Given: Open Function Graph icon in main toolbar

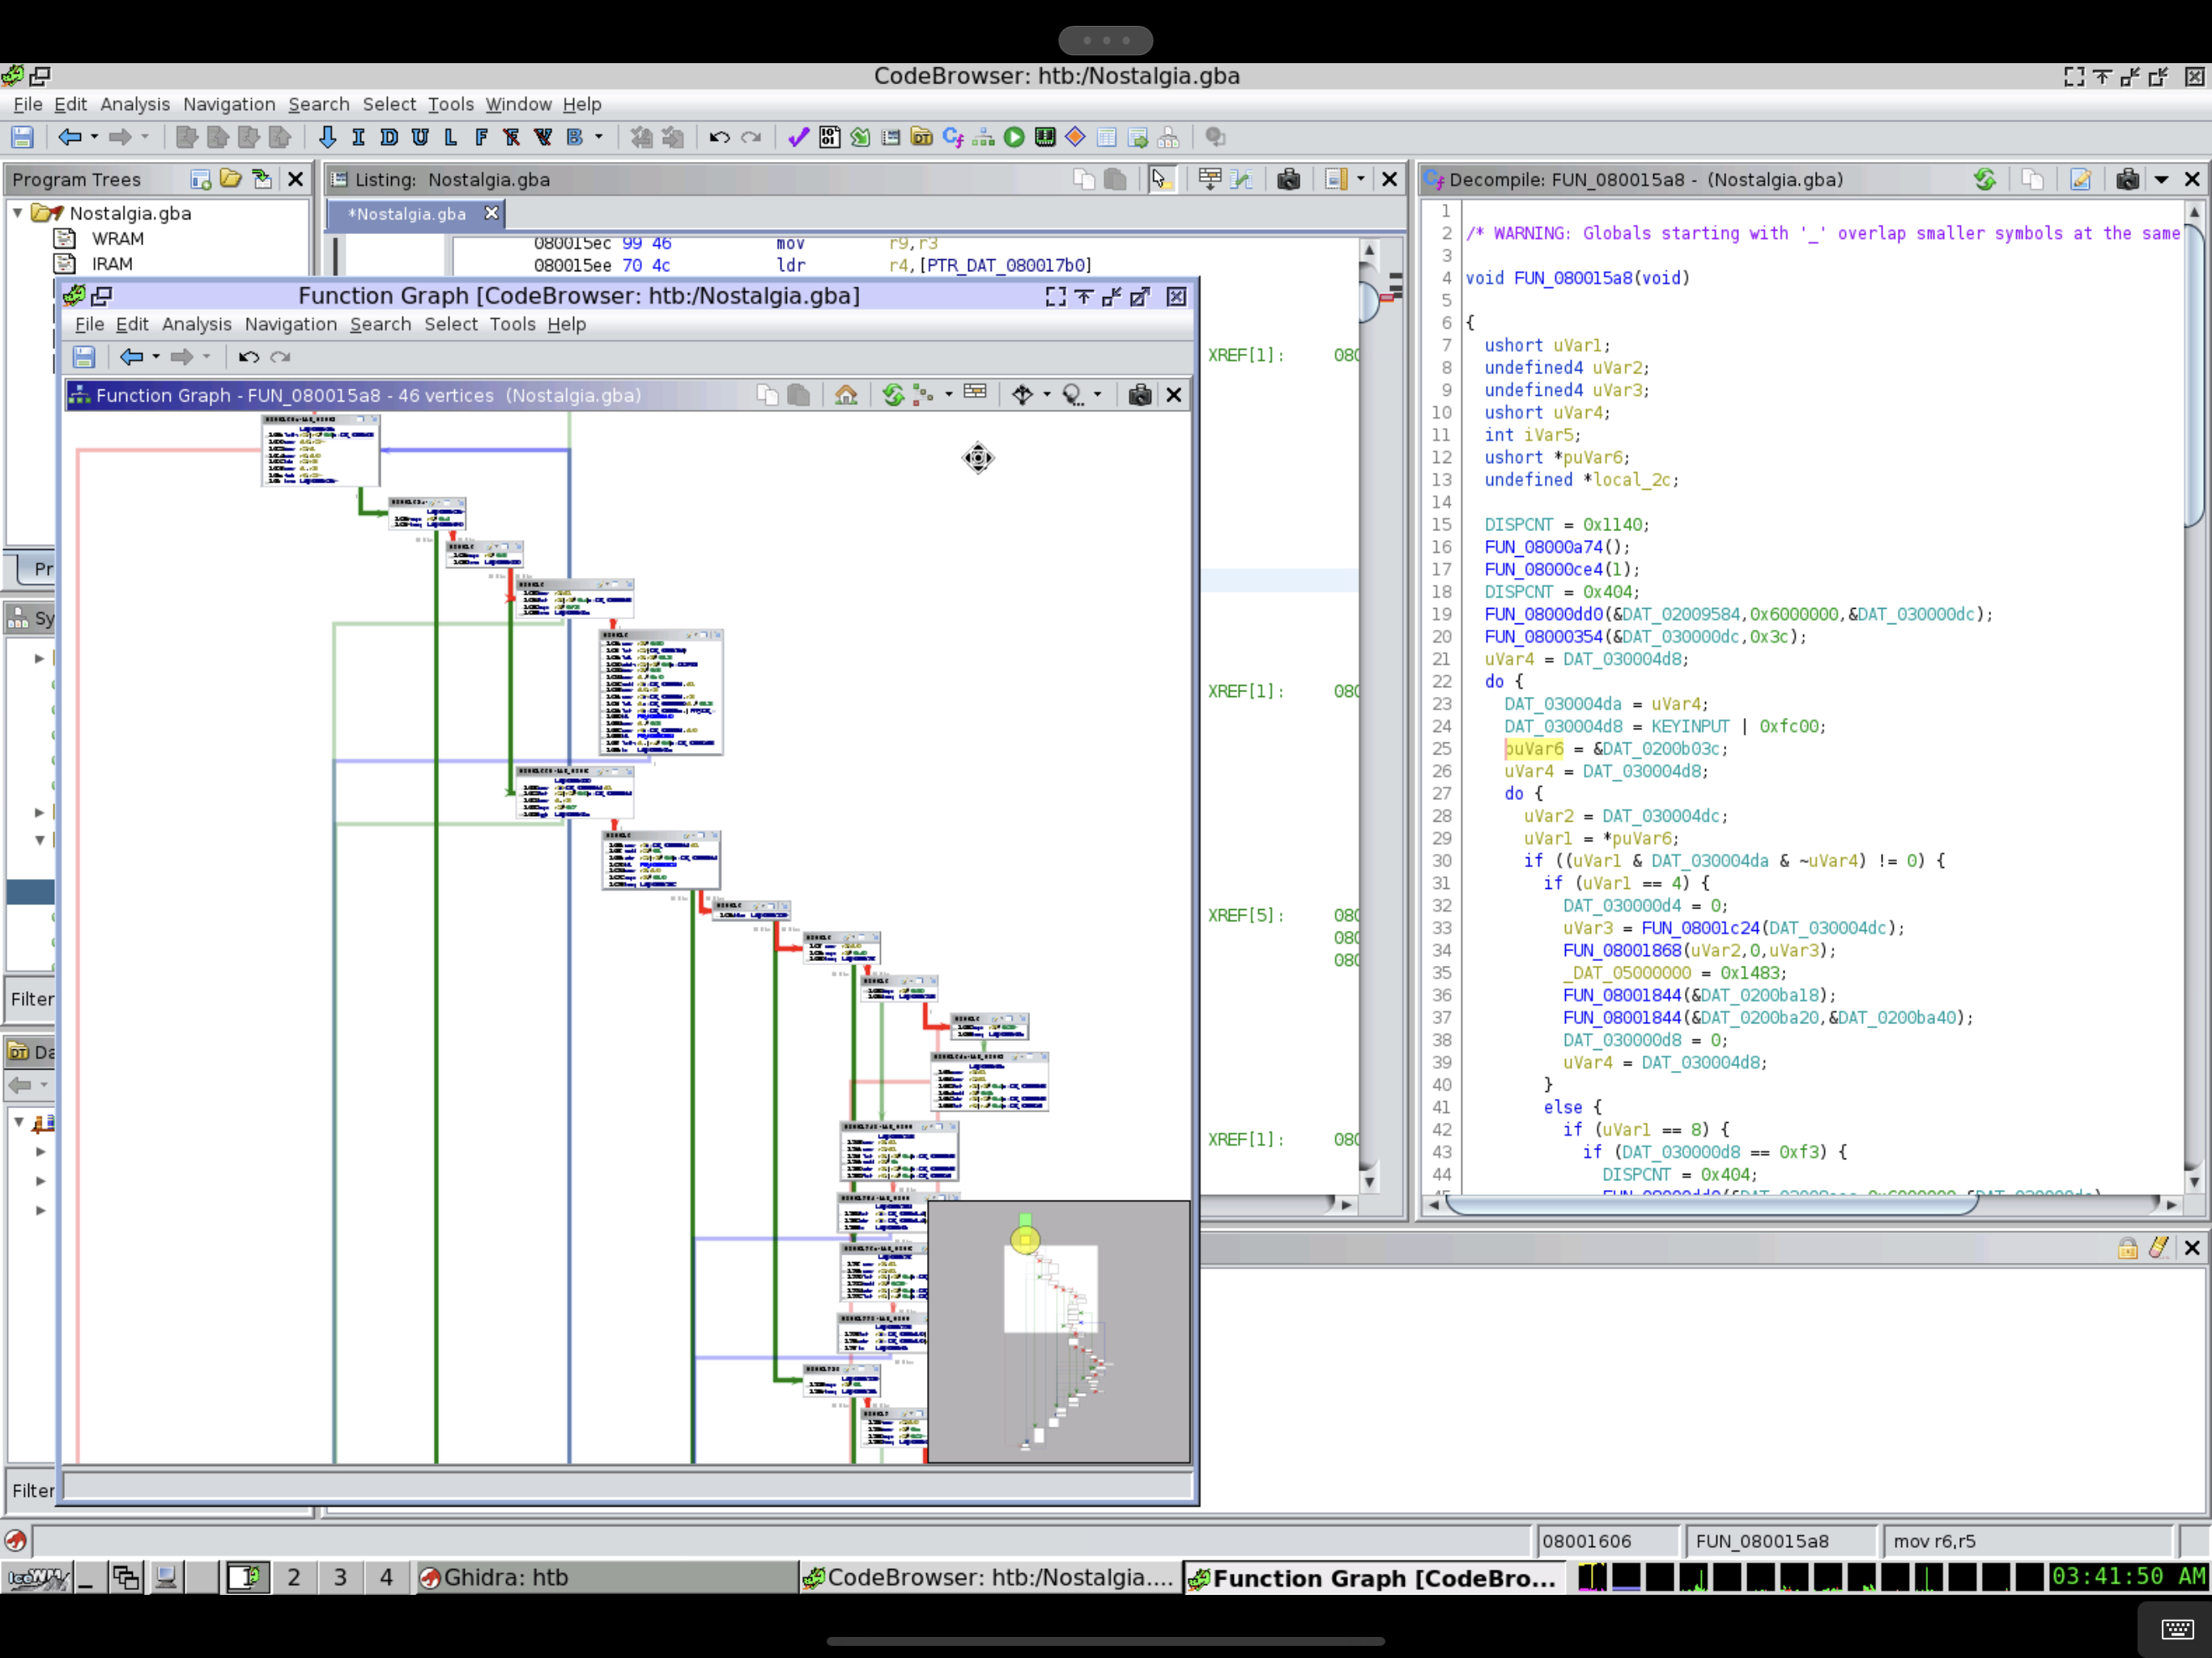Looking at the screenshot, I should tap(984, 137).
